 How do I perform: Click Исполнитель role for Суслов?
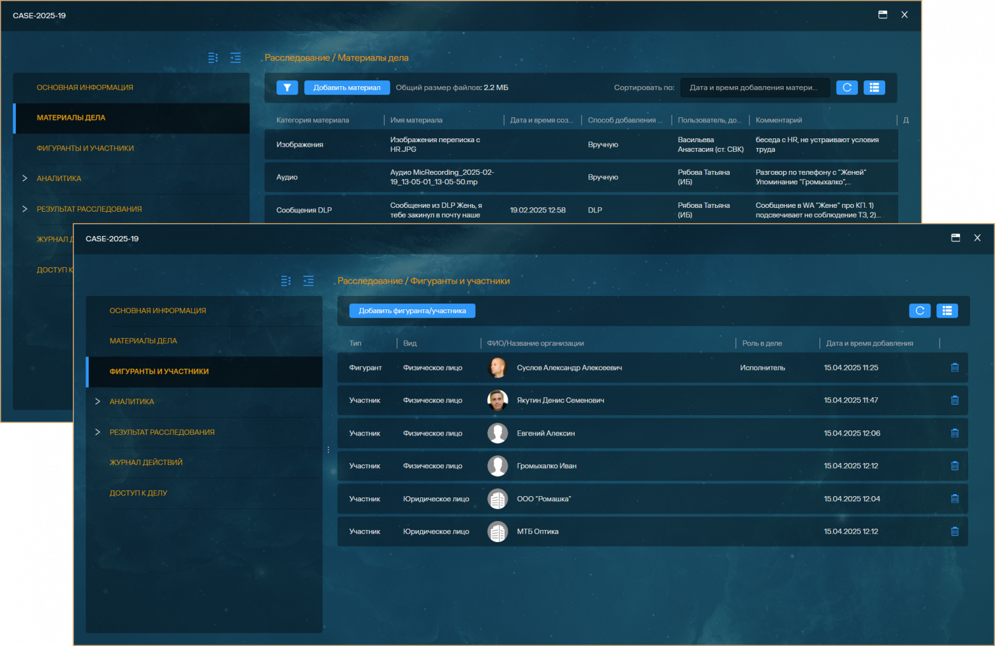coord(762,368)
